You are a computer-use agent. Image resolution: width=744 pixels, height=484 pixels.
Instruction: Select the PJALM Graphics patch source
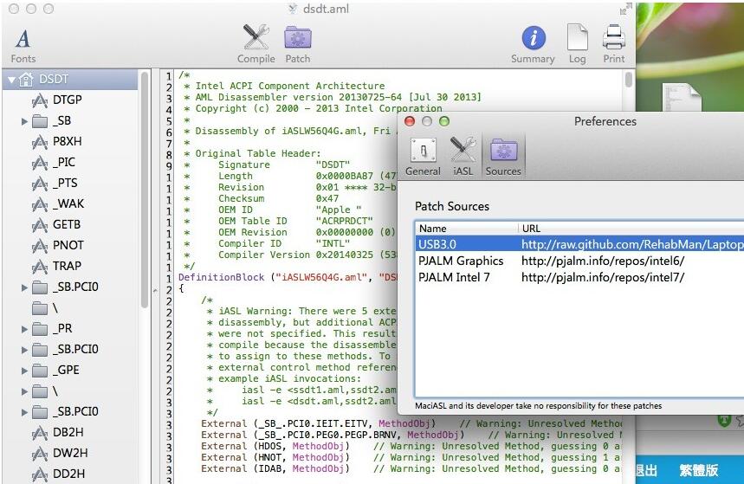click(460, 261)
